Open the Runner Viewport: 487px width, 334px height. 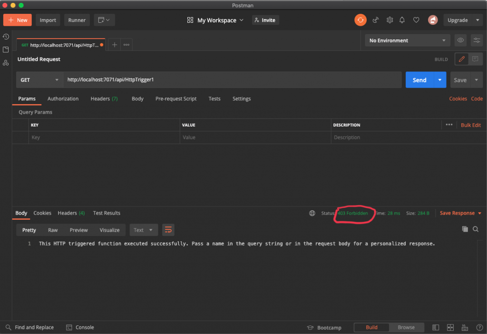point(77,20)
